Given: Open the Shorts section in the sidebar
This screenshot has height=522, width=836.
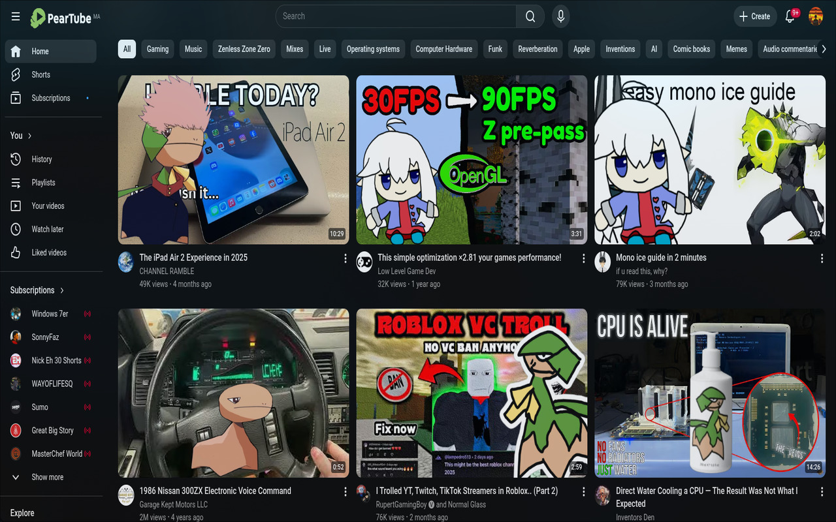Looking at the screenshot, I should click(x=50, y=74).
